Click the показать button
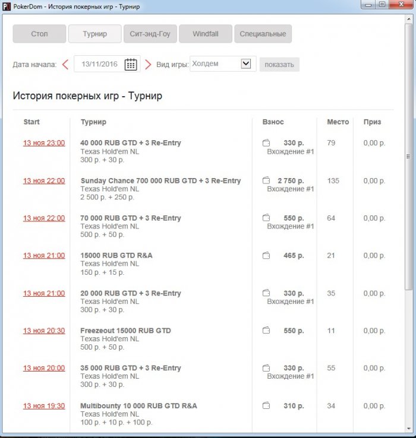Image resolution: width=416 pixels, height=438 pixels. [x=279, y=65]
